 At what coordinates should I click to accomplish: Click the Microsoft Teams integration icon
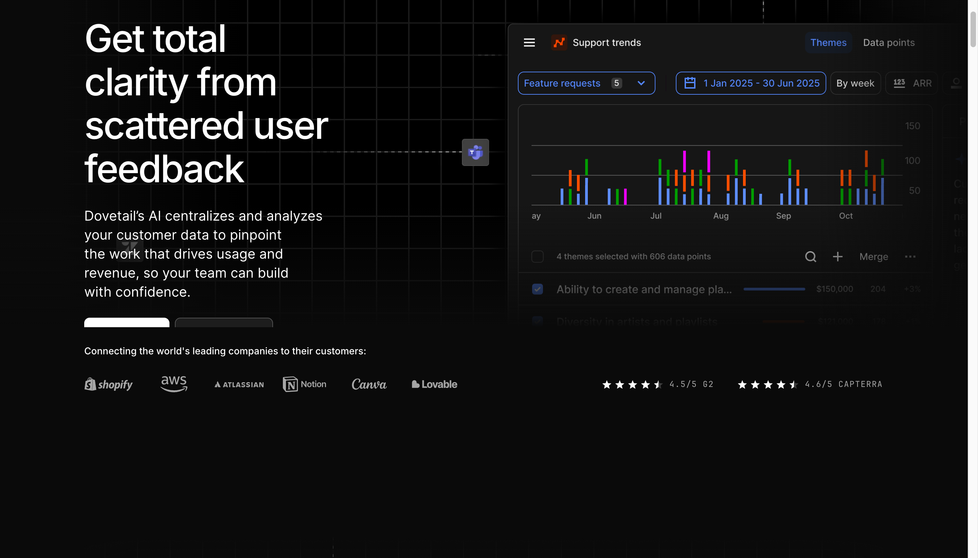475,152
